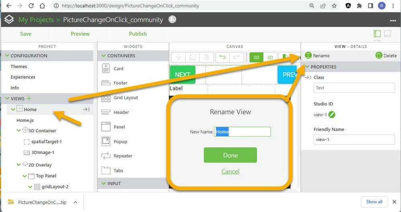Image resolution: width=401 pixels, height=212 pixels.
Task: Collapse the Home view tree node
Action: (x=13, y=109)
